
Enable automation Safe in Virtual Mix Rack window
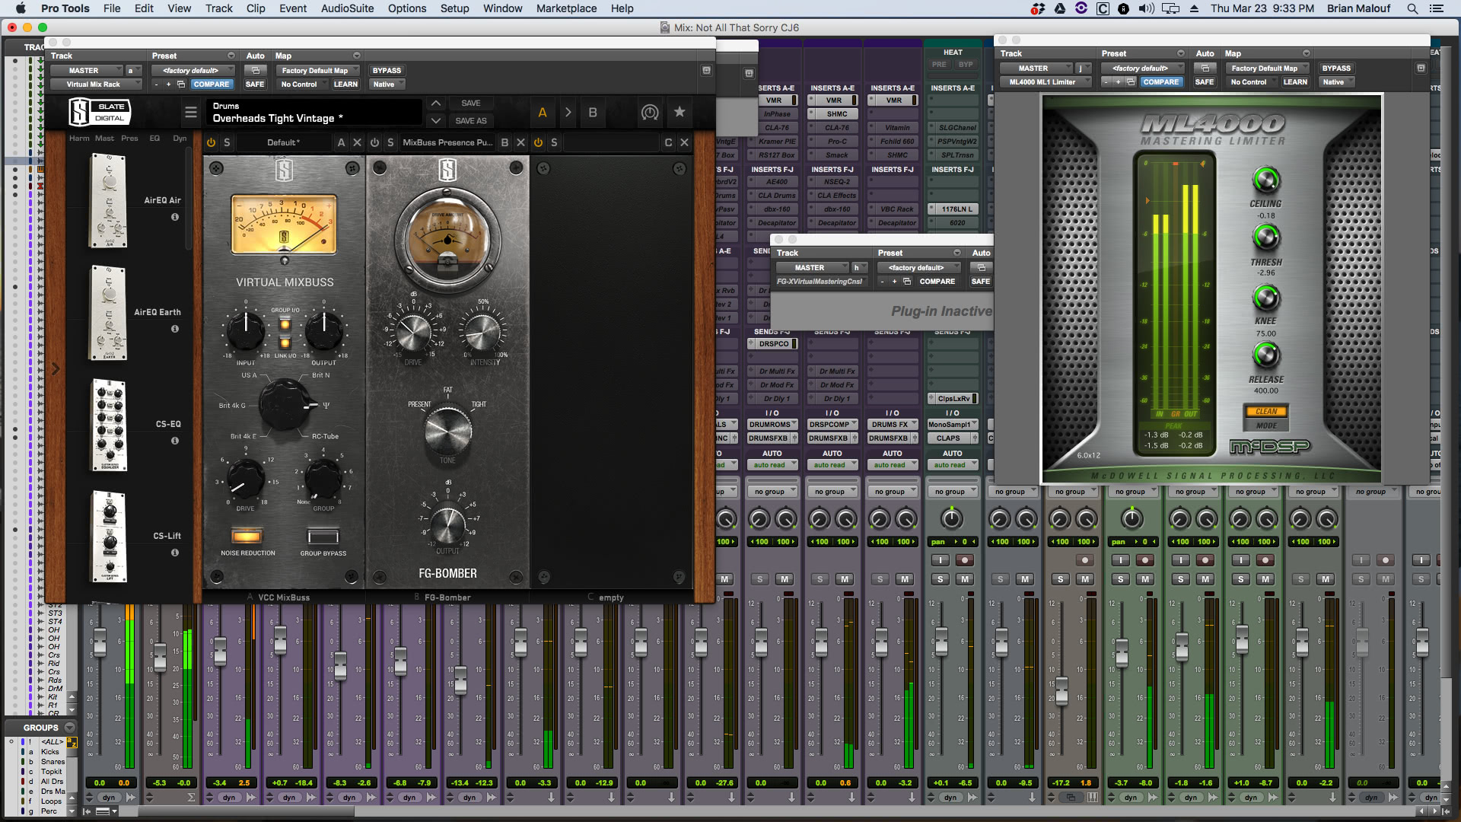pyautogui.click(x=255, y=84)
